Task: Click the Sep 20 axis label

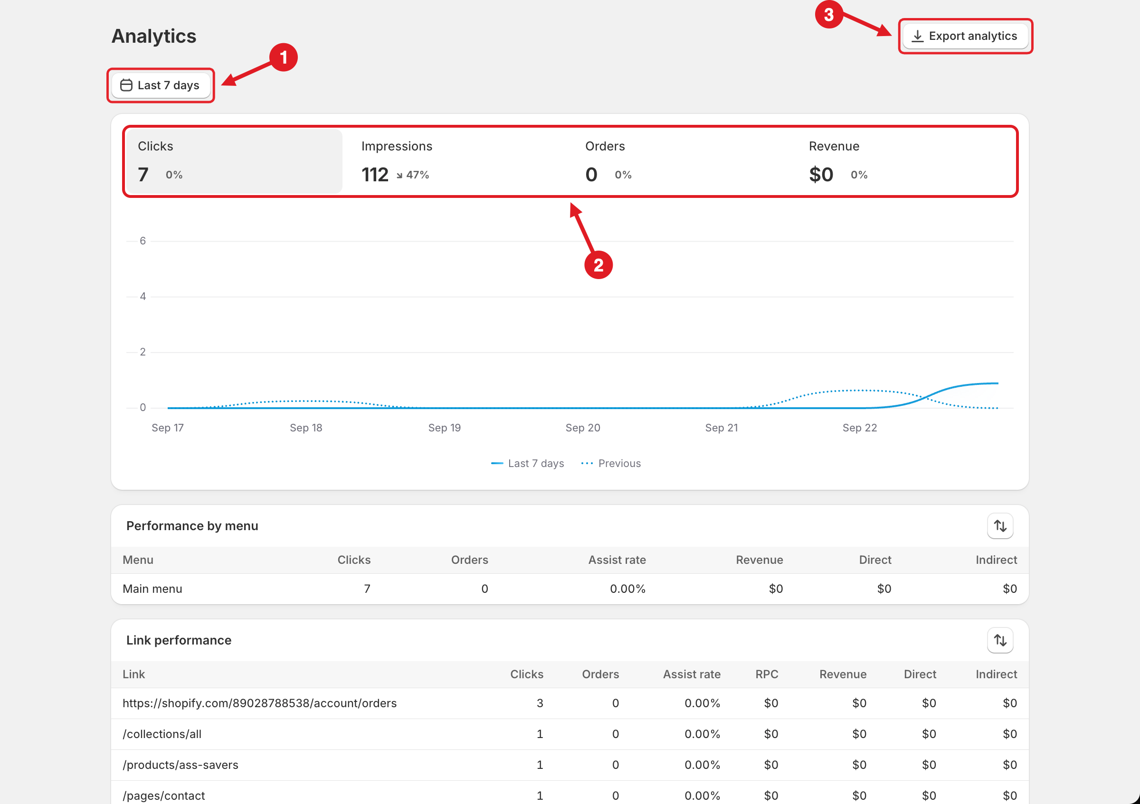Action: [583, 428]
